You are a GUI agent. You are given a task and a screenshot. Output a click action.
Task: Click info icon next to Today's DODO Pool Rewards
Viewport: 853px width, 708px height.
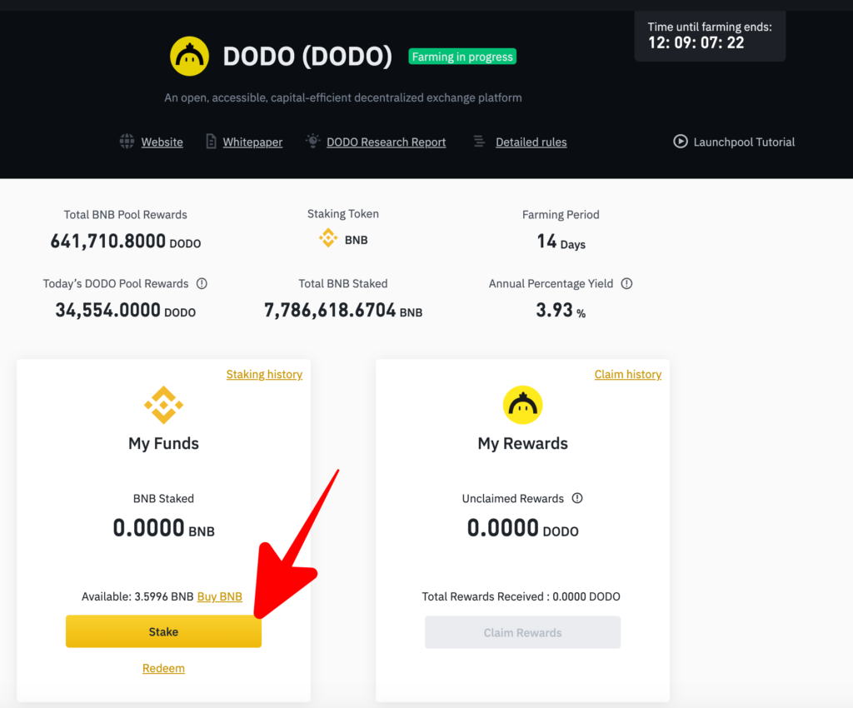[202, 284]
